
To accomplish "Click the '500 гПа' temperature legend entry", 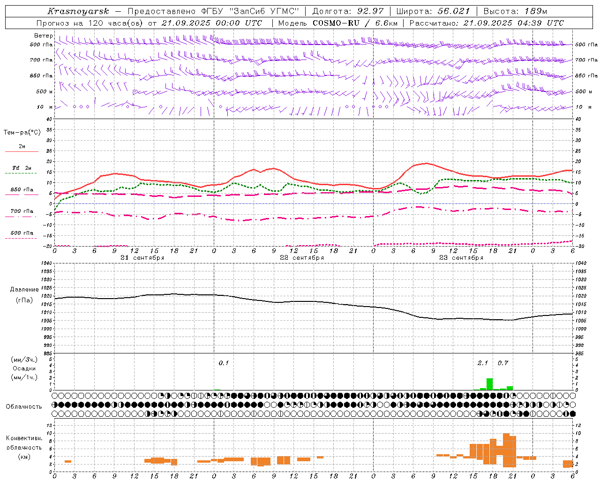I will (x=22, y=233).
